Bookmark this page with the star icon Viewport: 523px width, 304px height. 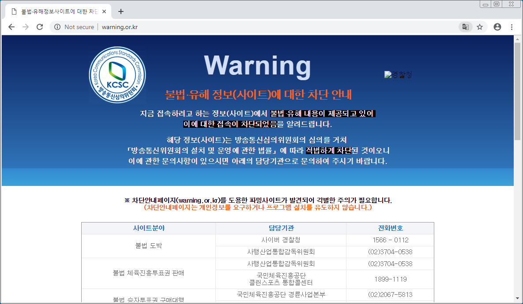[x=480, y=27]
